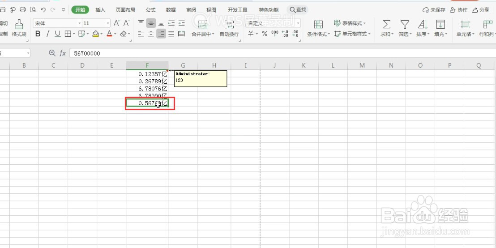This screenshot has width=496, height=248.
Task: Switch to the 页面布局 tab
Action: [125, 10]
